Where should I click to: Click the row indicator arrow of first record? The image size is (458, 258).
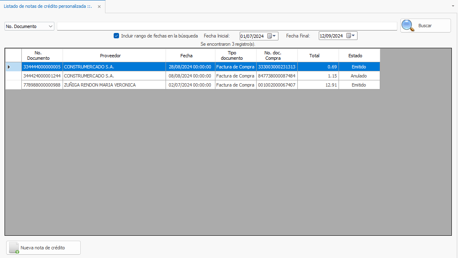click(x=9, y=67)
